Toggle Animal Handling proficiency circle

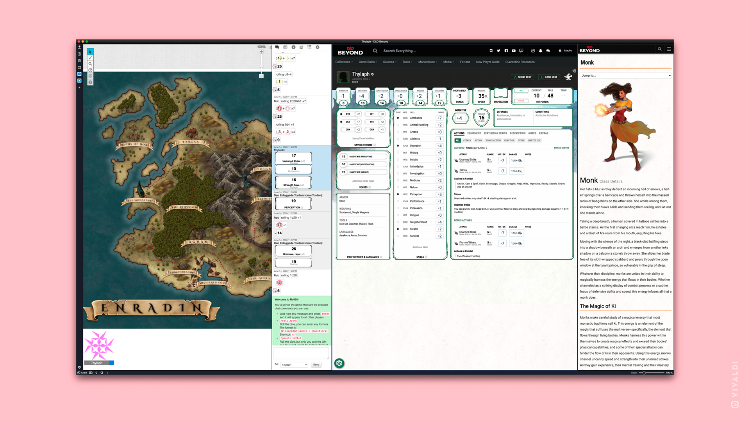coord(398,125)
